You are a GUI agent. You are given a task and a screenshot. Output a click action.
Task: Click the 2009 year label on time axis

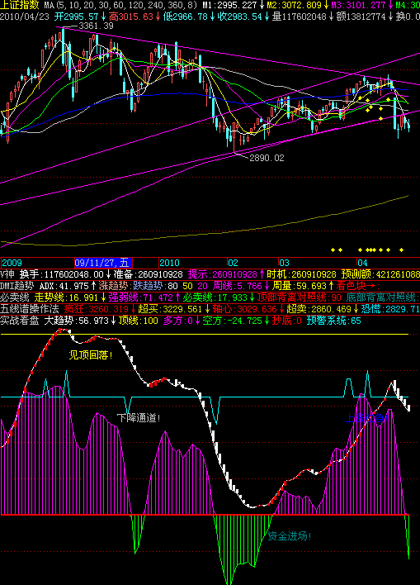(12, 263)
